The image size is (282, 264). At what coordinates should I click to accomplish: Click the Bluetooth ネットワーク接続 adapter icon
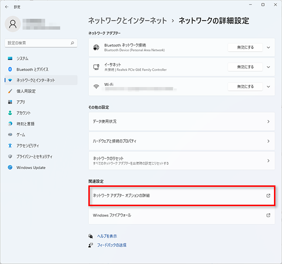(96, 48)
